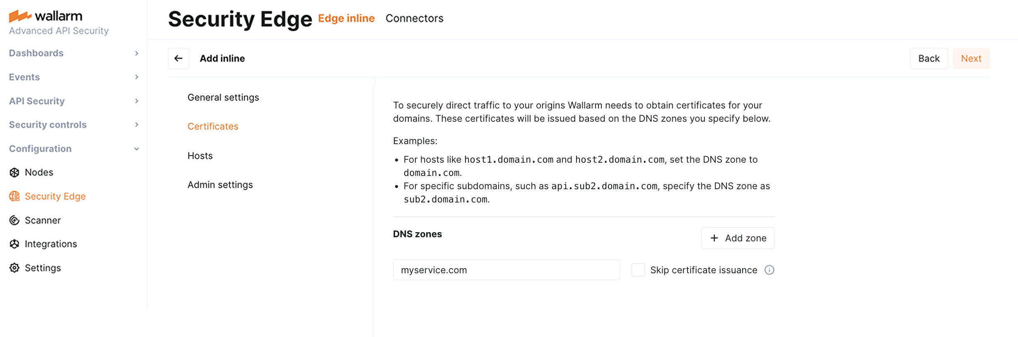This screenshot has width=1018, height=337.
Task: Click the Wallarm logo icon
Action: (20, 16)
